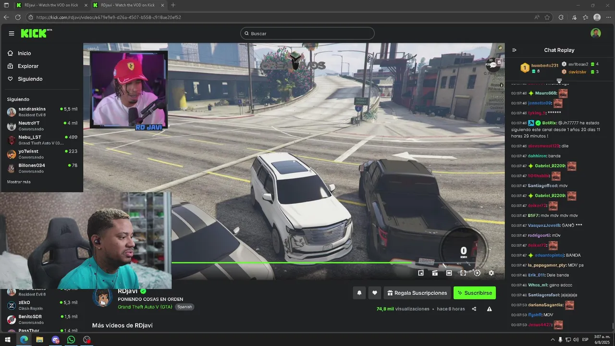This screenshot has width=615, height=346.
Task: Click the BotRix username in chat
Action: tap(549, 123)
